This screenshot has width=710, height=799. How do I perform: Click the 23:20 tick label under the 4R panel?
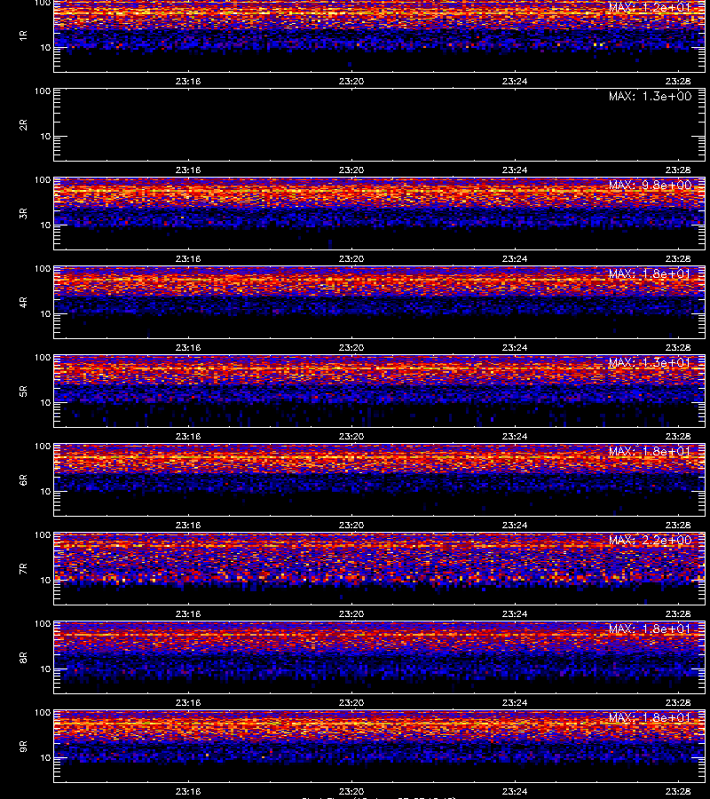[x=351, y=347]
